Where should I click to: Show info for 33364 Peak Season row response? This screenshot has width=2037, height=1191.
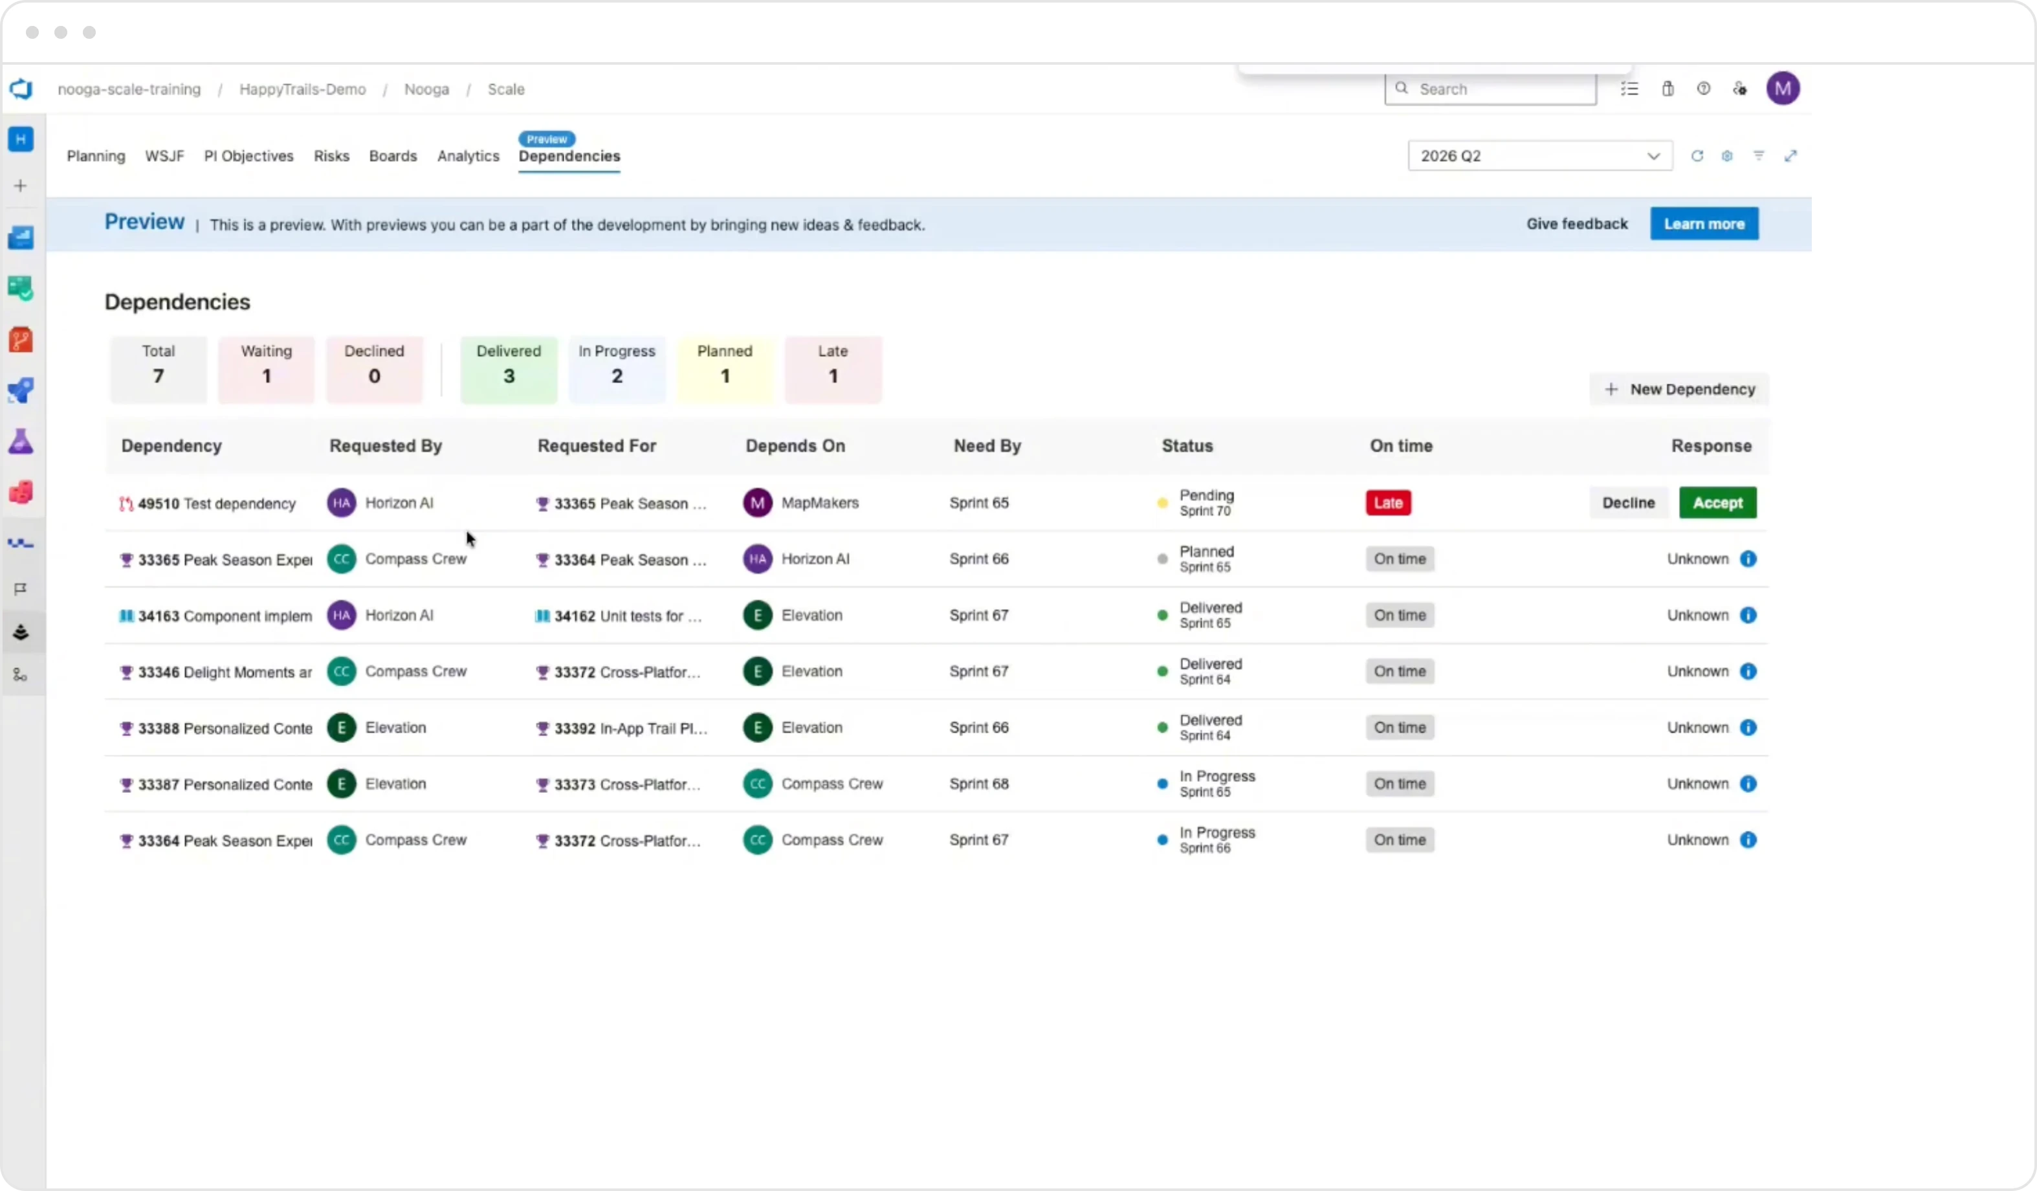click(1748, 840)
